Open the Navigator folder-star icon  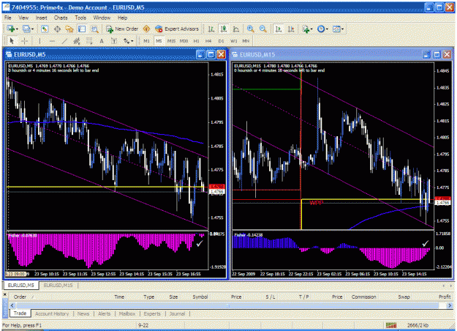[x=69, y=29]
